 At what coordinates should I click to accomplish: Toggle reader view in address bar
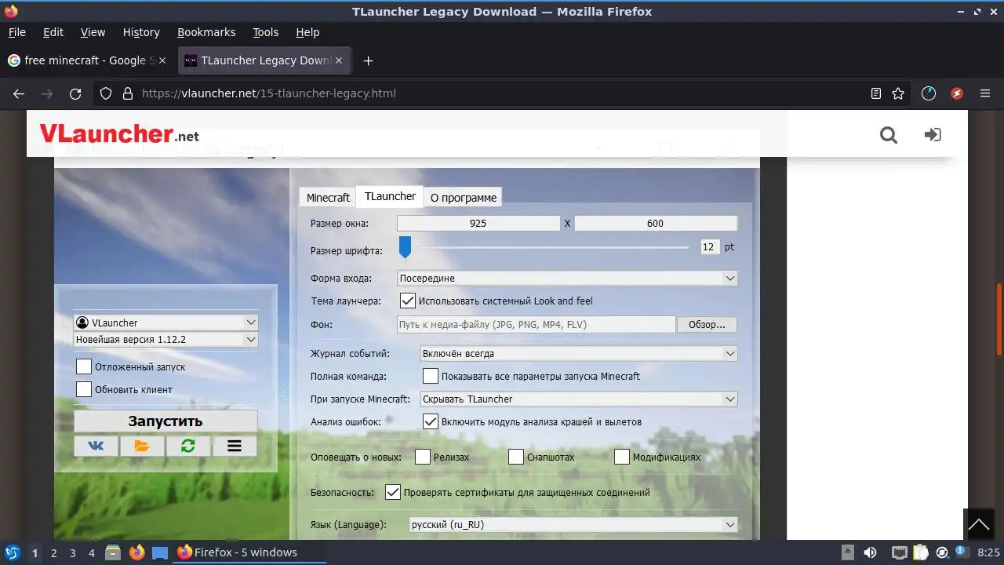876,93
